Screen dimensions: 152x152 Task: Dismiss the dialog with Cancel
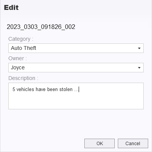tap(133, 143)
